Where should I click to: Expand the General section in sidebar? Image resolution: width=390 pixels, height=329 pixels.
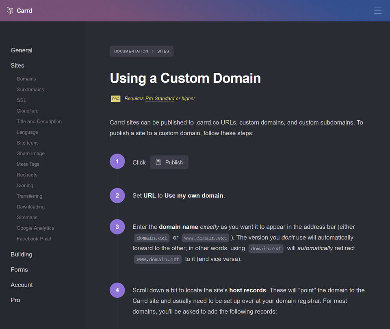pyautogui.click(x=22, y=50)
